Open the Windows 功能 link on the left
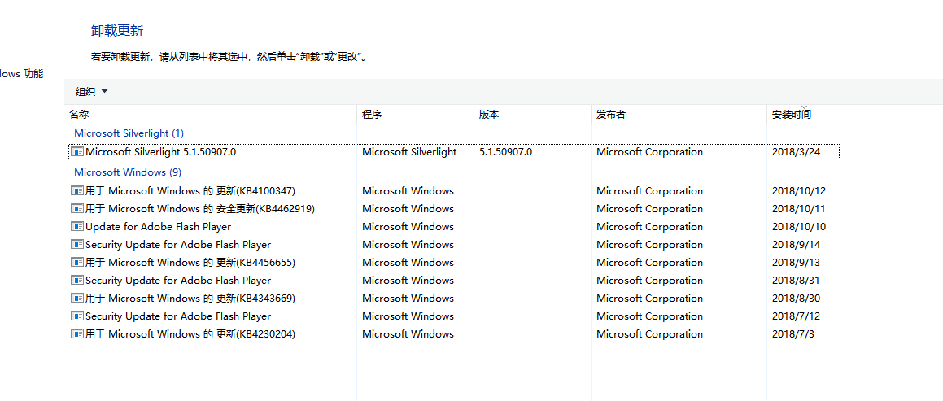 (22, 74)
